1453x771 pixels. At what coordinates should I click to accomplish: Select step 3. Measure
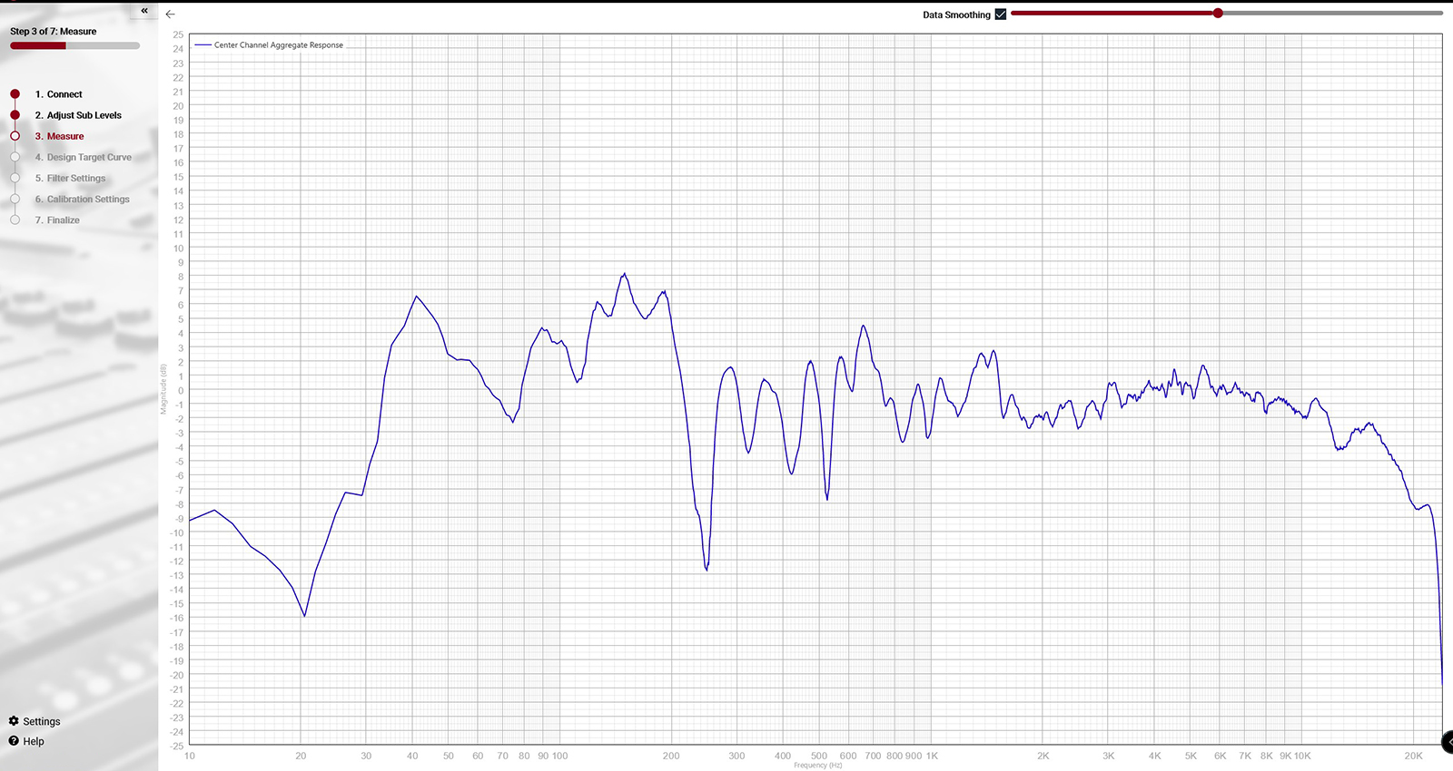59,136
